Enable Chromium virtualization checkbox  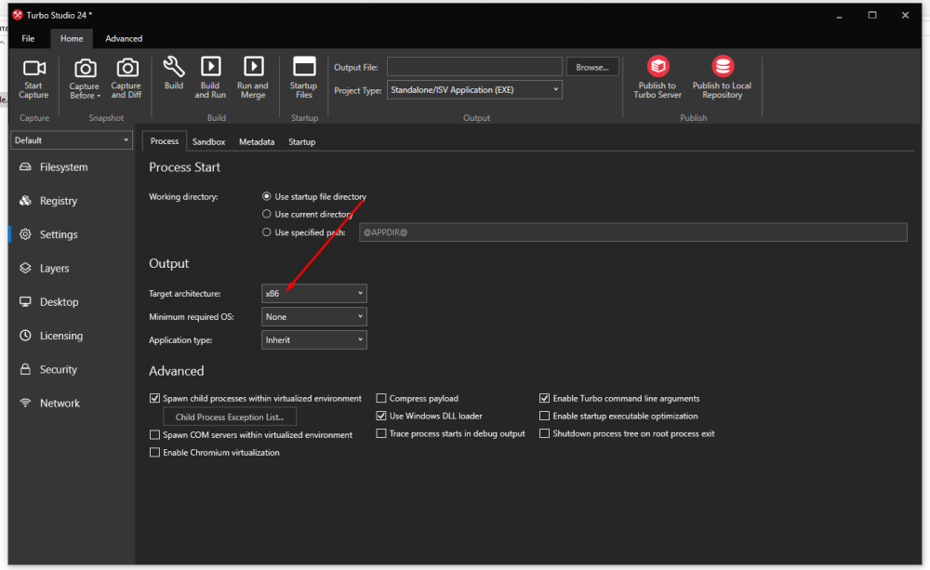154,453
